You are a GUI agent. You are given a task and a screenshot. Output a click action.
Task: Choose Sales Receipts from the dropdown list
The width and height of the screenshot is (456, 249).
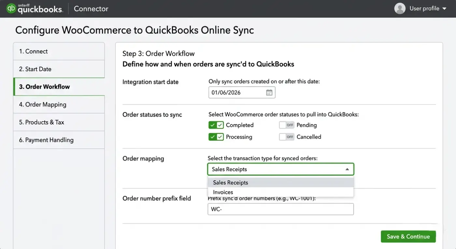point(281,183)
